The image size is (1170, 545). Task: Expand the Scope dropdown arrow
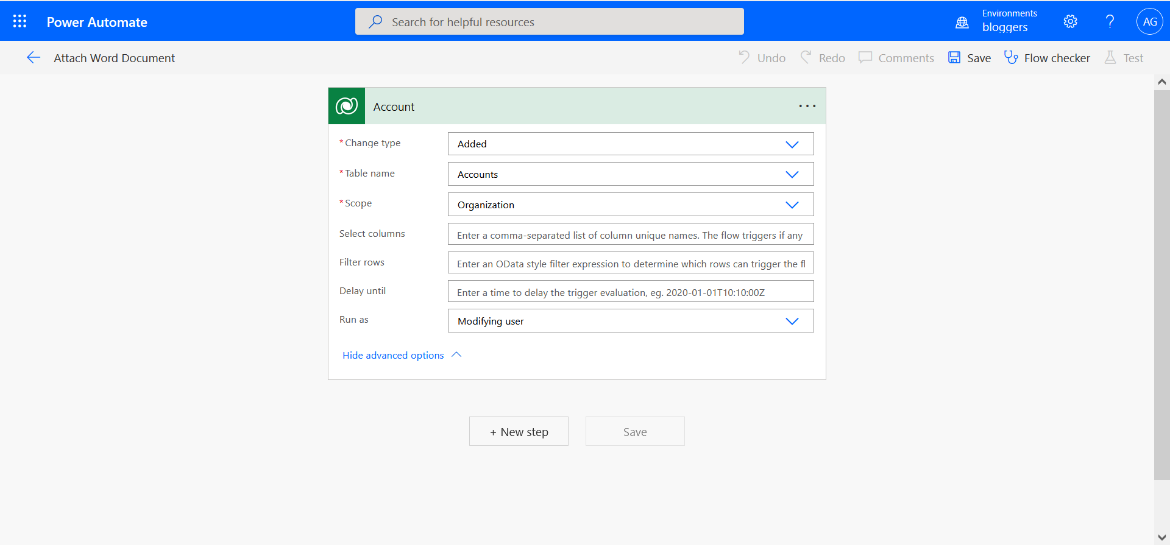click(792, 205)
